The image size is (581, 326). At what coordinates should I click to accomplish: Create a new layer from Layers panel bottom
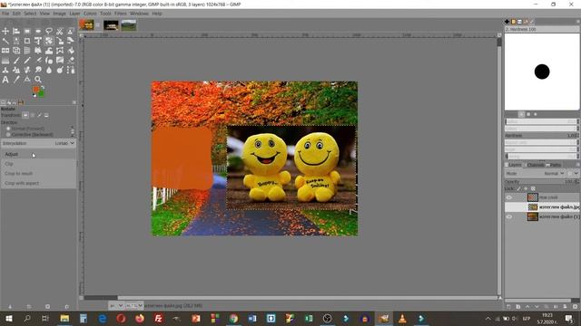click(x=508, y=306)
